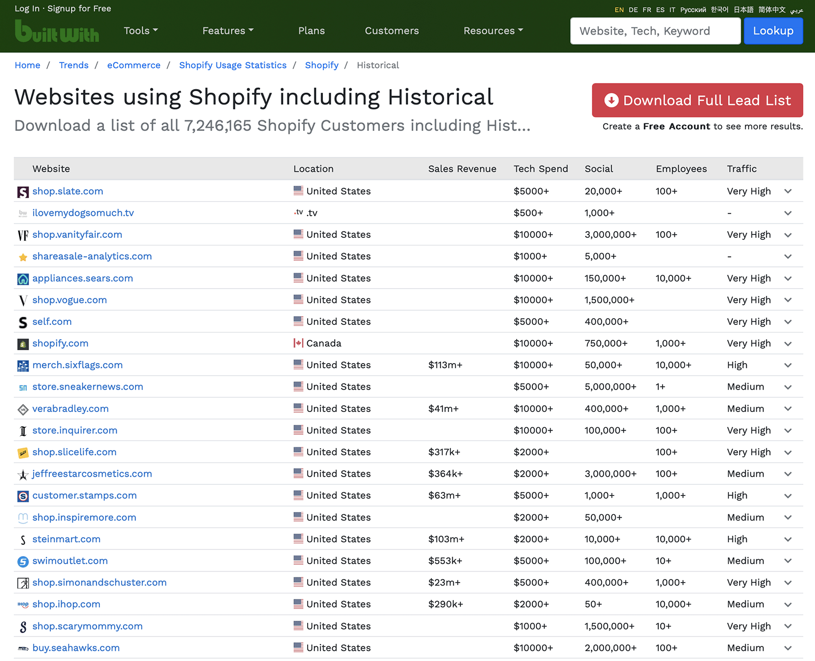Click the Canada flag in shopify.com row
The width and height of the screenshot is (815, 661).
298,343
